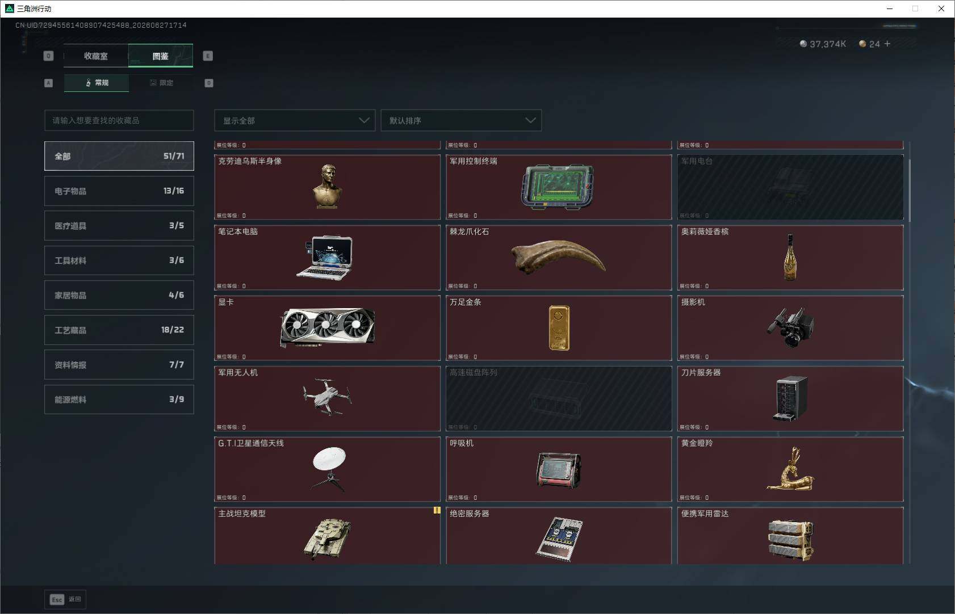Open the 军用无人机 drone item
The width and height of the screenshot is (955, 614).
327,398
